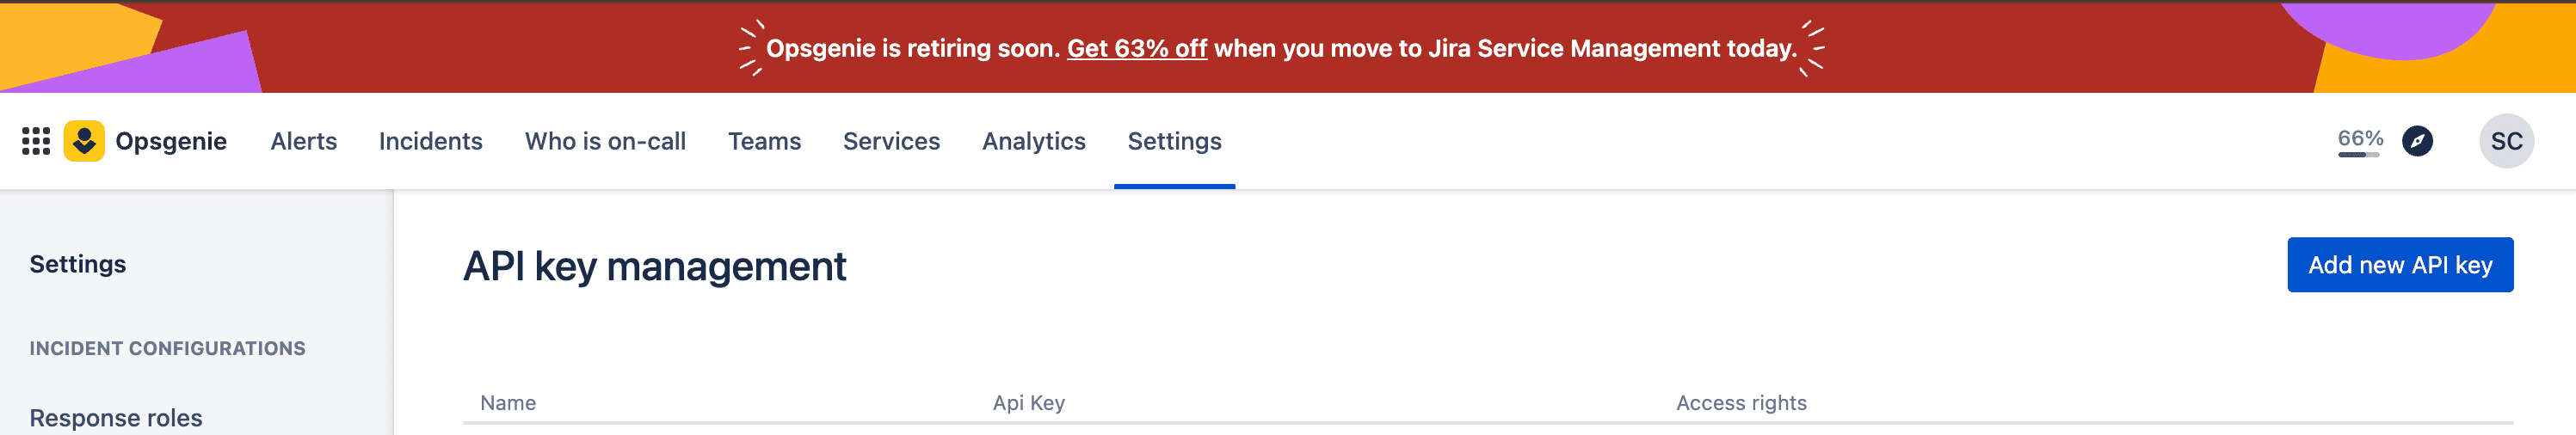Click the Name column header
The height and width of the screenshot is (435, 2576).
[508, 403]
